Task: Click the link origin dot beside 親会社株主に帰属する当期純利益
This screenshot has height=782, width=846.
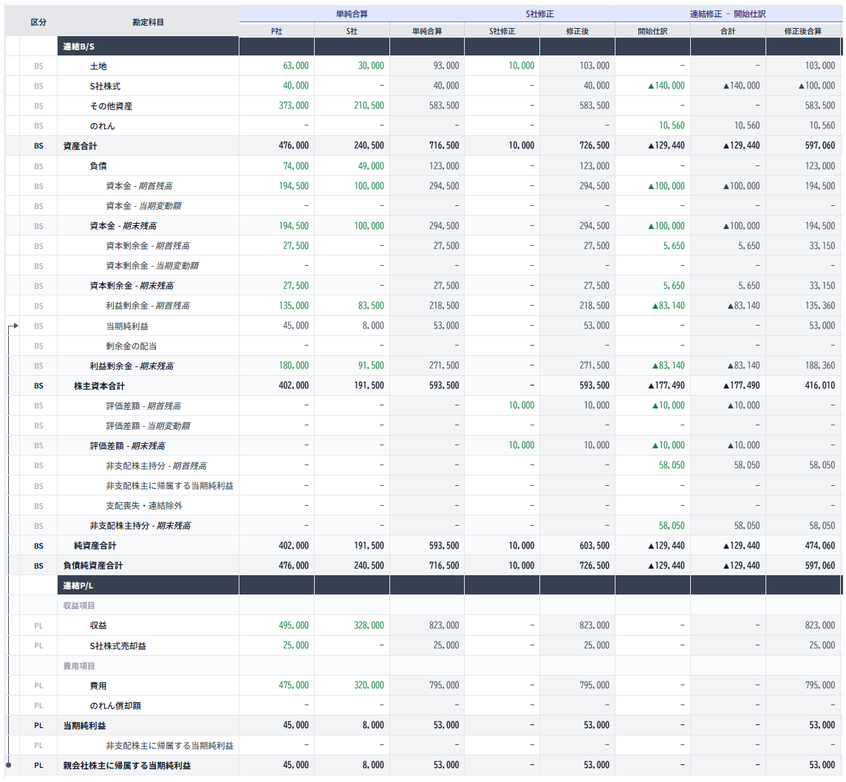Action: [x=8, y=765]
